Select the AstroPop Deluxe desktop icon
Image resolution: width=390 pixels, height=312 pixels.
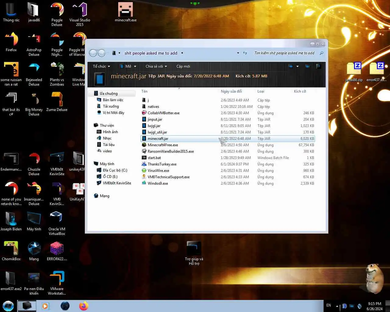(x=34, y=44)
